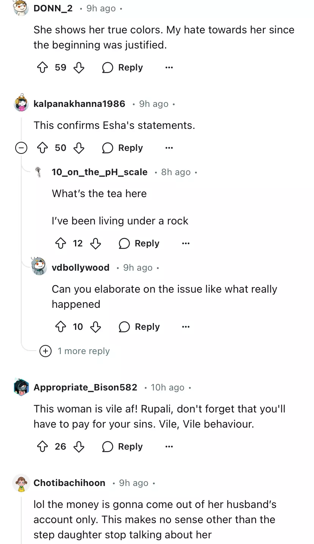
Task: Open more options on vdbollywood's comment
Action: tap(185, 327)
